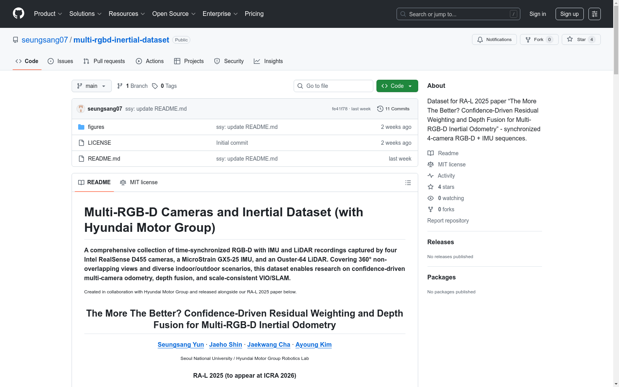Click the Sign up button
Screen dimensions: 619x387
[x=569, y=14]
